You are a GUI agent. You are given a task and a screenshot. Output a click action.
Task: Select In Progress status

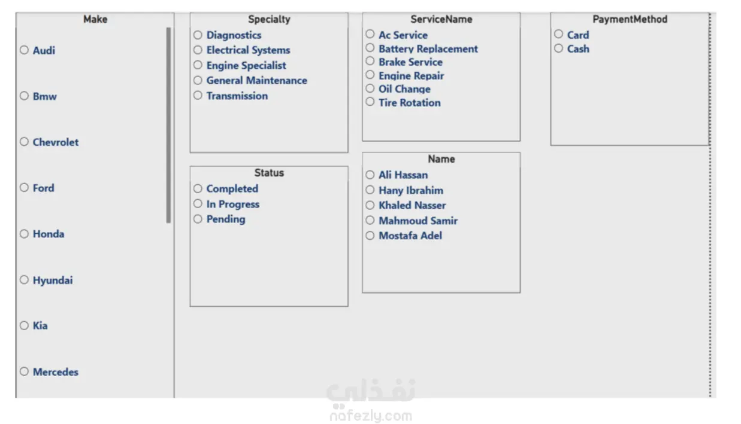pyautogui.click(x=198, y=204)
